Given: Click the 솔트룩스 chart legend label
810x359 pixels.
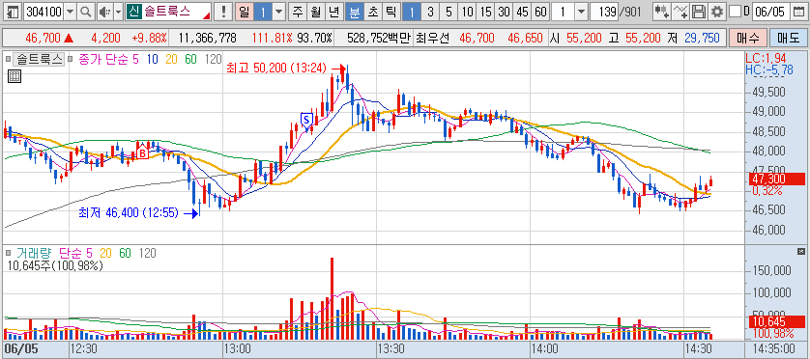Looking at the screenshot, I should 40,59.
